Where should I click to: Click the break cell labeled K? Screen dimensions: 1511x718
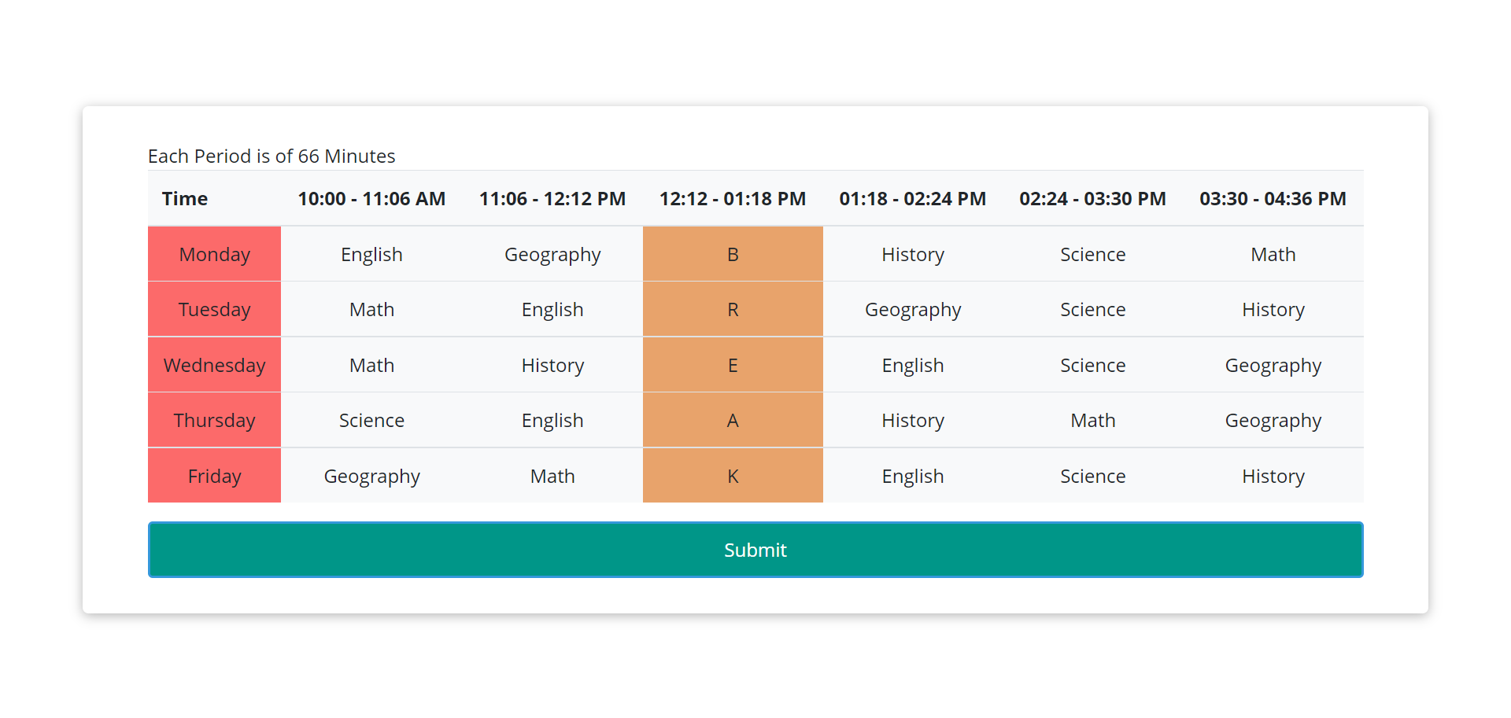point(733,476)
